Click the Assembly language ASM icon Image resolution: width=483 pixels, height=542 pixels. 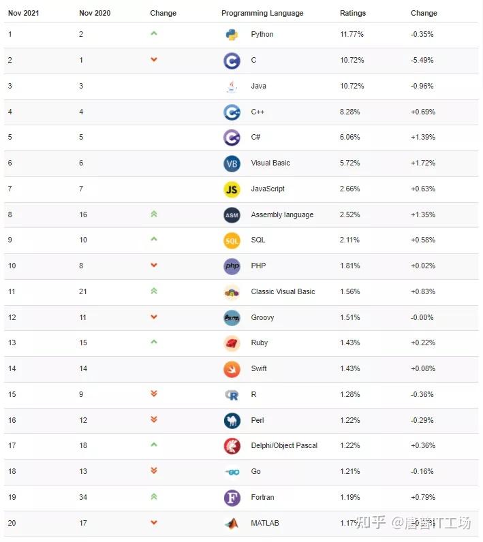pos(232,215)
